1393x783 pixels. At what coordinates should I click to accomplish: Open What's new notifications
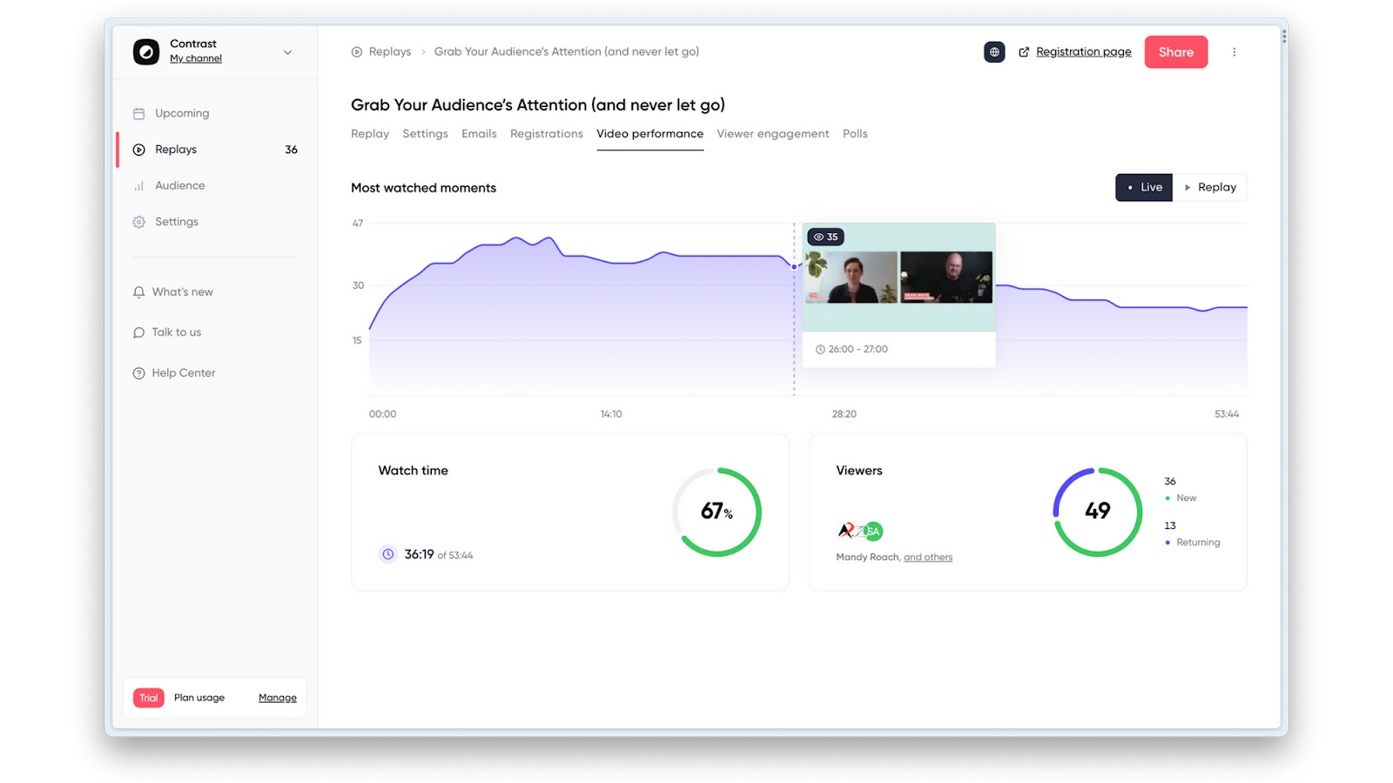click(x=183, y=292)
